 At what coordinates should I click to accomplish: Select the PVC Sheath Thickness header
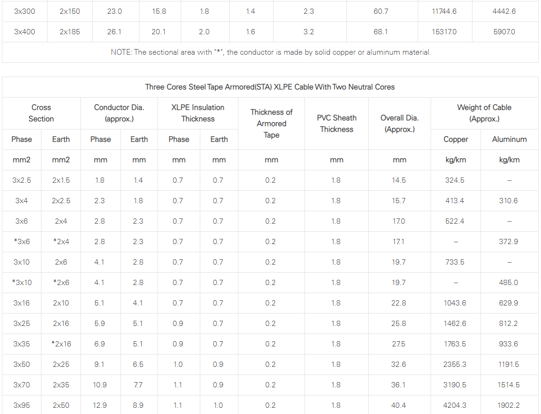click(336, 124)
